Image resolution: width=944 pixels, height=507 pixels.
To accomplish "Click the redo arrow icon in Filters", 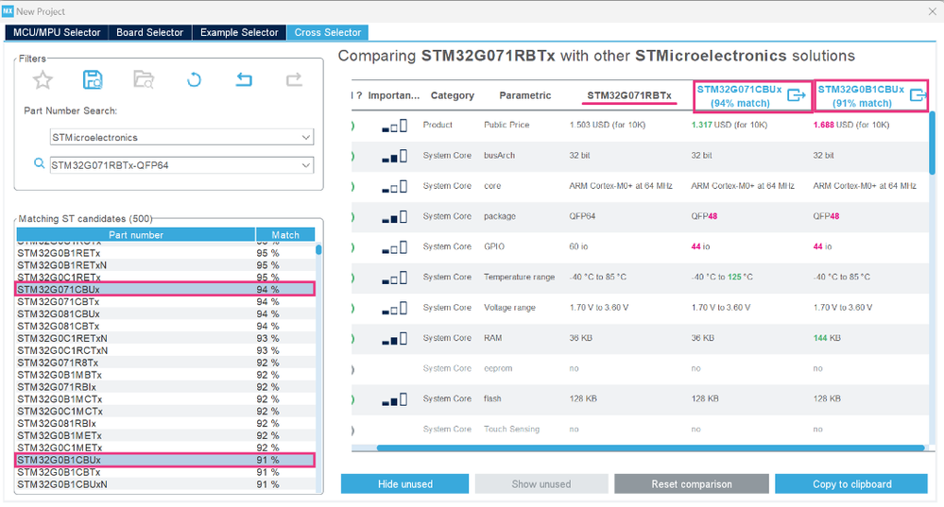I will point(294,79).
